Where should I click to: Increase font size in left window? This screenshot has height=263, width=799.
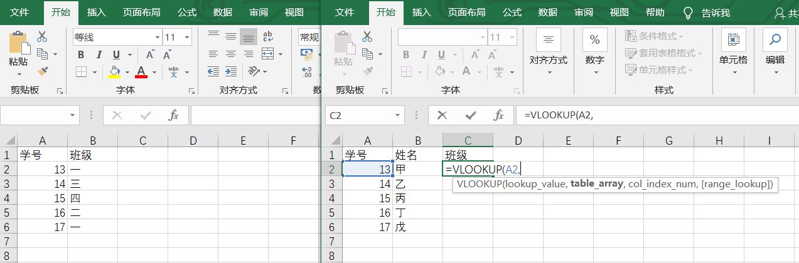(151, 54)
